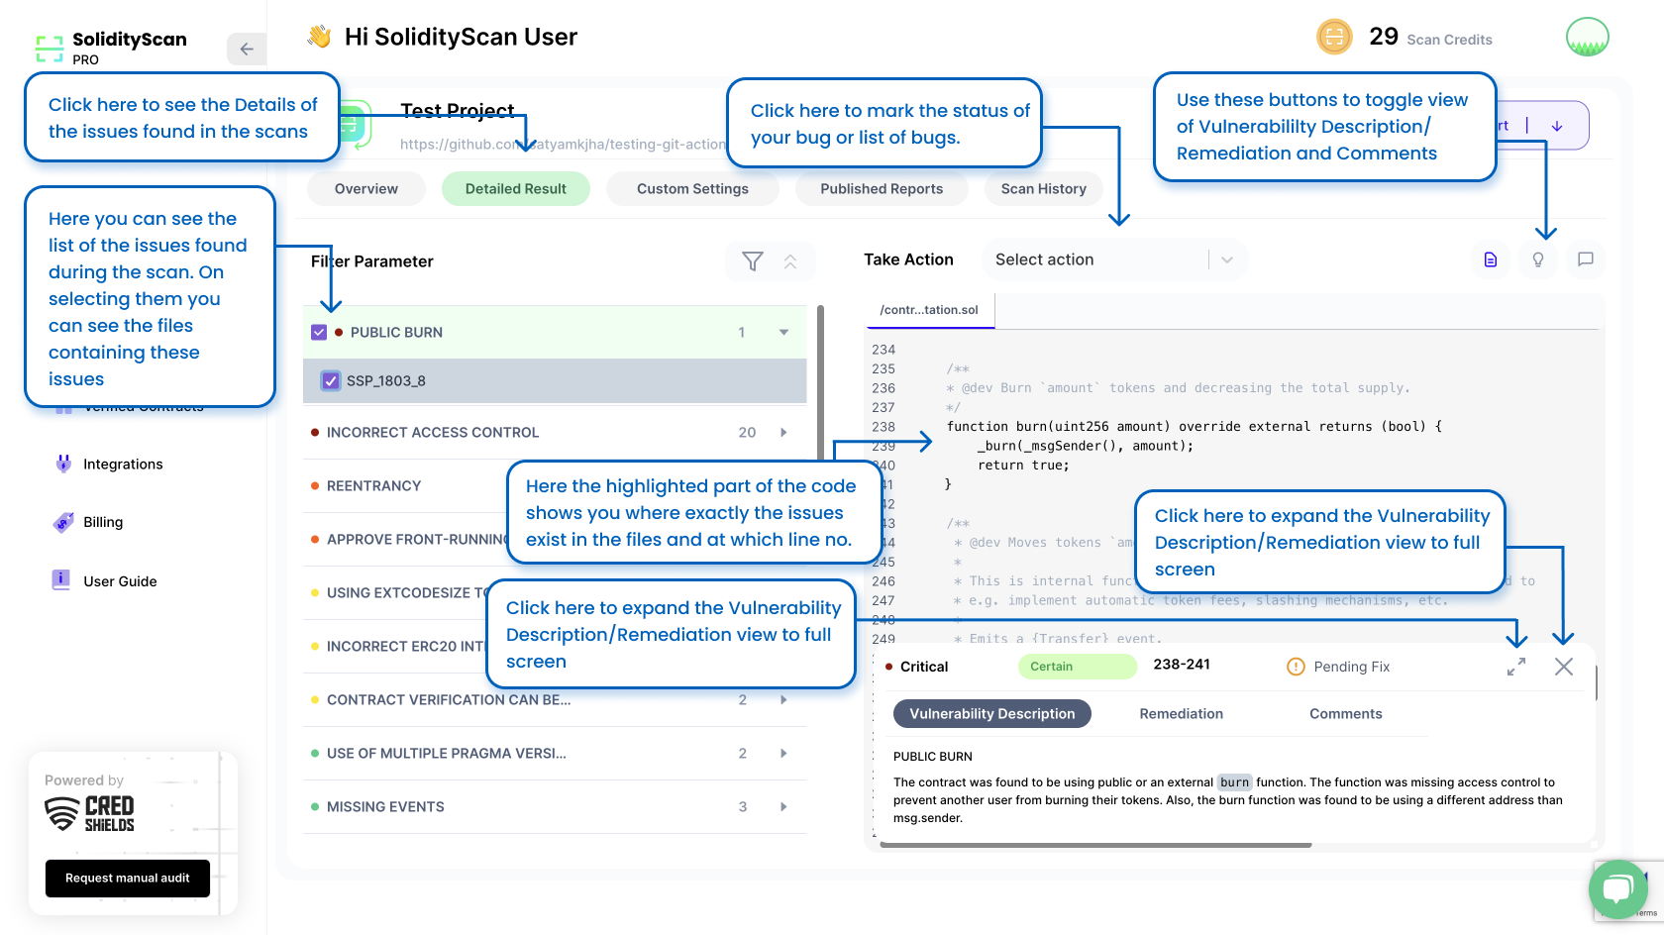Switch to the Overview tab
Screen dimensions: 1664x935
coord(365,189)
